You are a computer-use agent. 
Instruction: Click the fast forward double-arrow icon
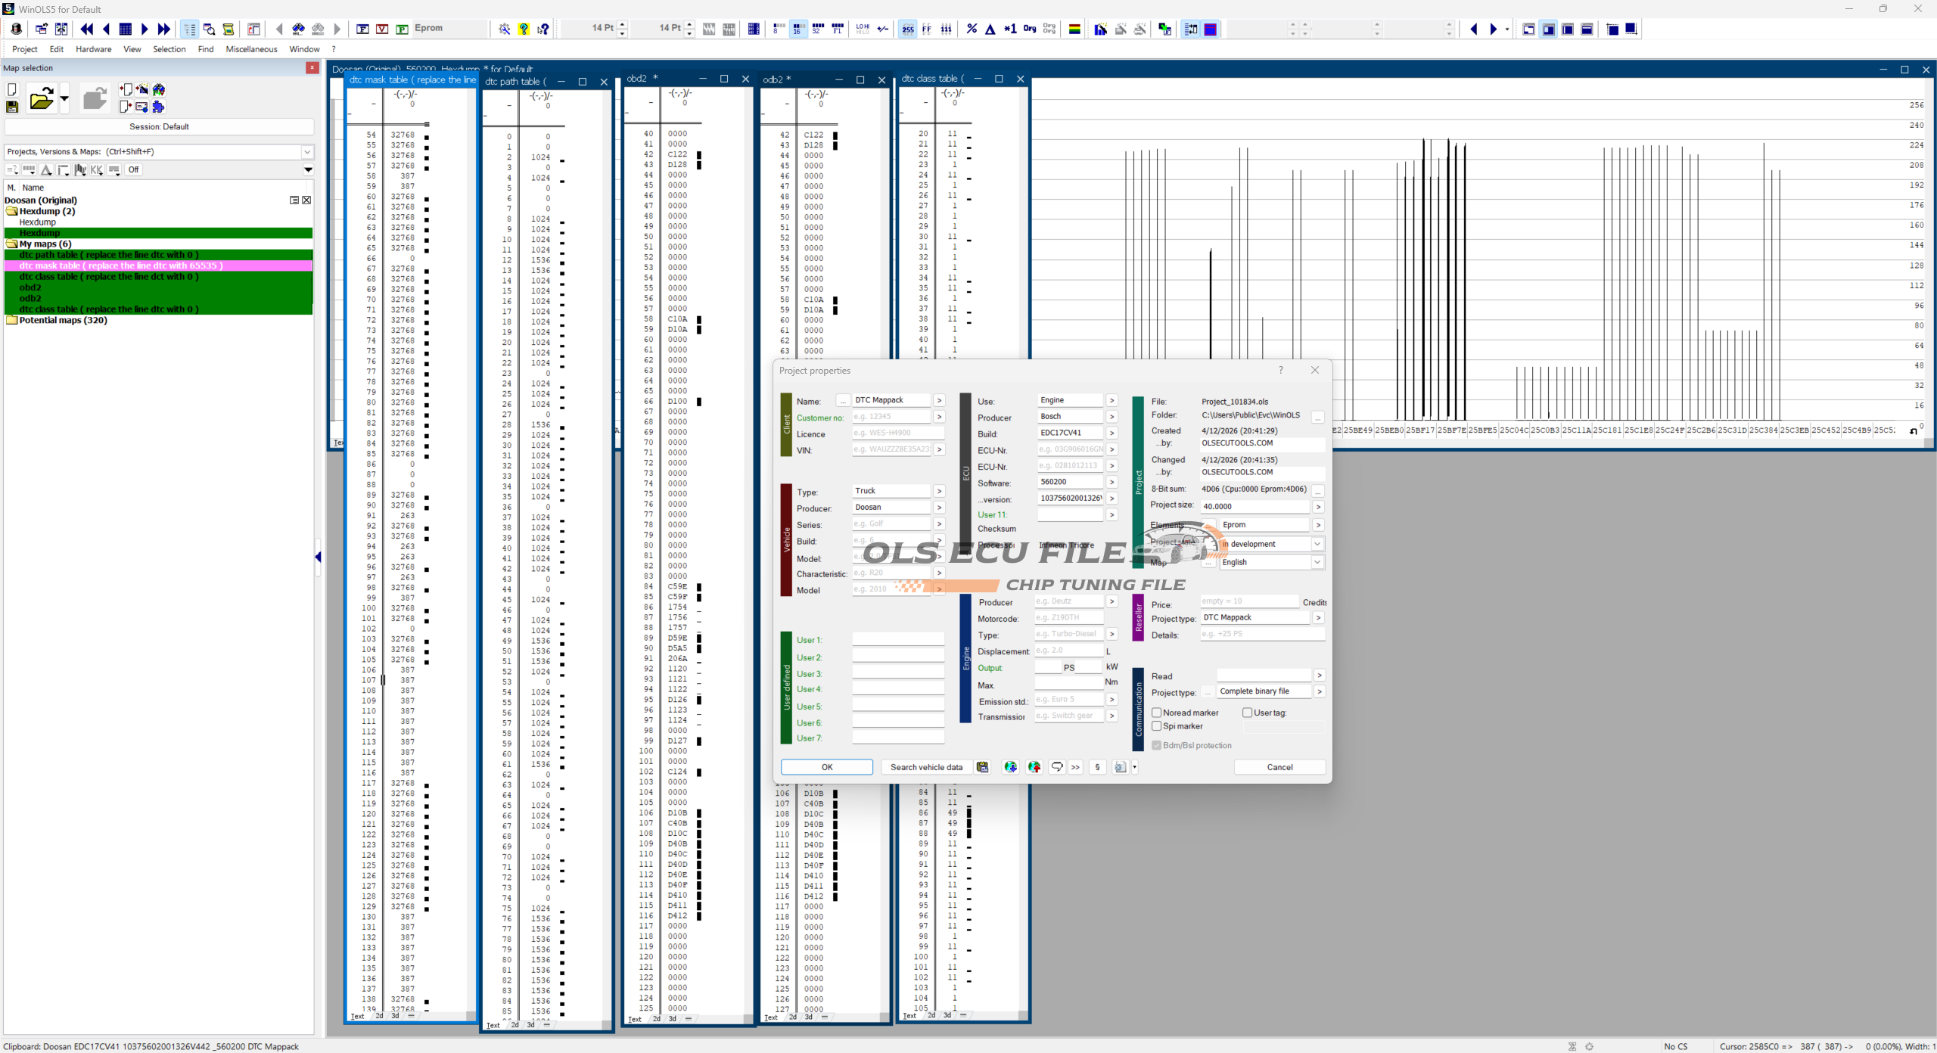click(x=163, y=29)
